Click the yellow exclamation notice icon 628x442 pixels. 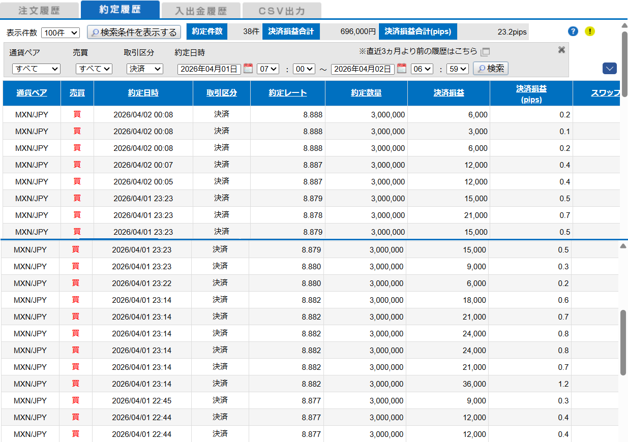pyautogui.click(x=589, y=31)
